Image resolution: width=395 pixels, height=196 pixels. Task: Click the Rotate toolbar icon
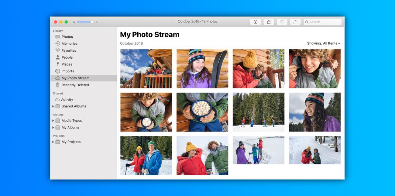click(295, 22)
